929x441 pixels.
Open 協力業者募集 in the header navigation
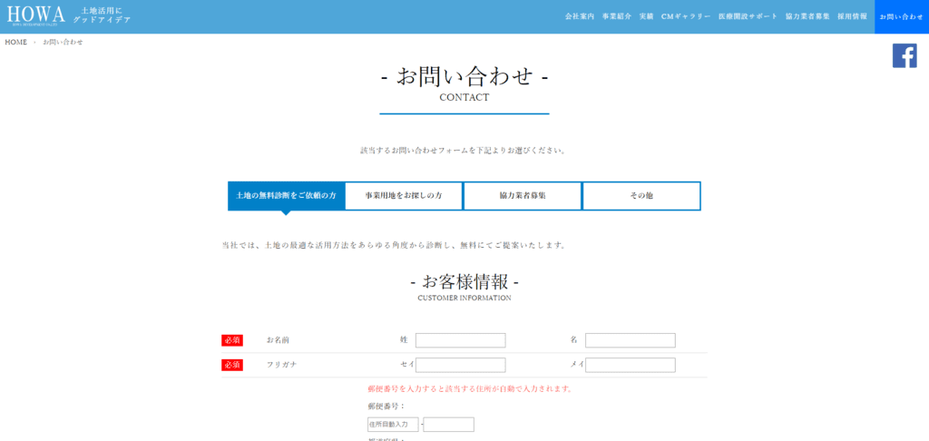[807, 16]
